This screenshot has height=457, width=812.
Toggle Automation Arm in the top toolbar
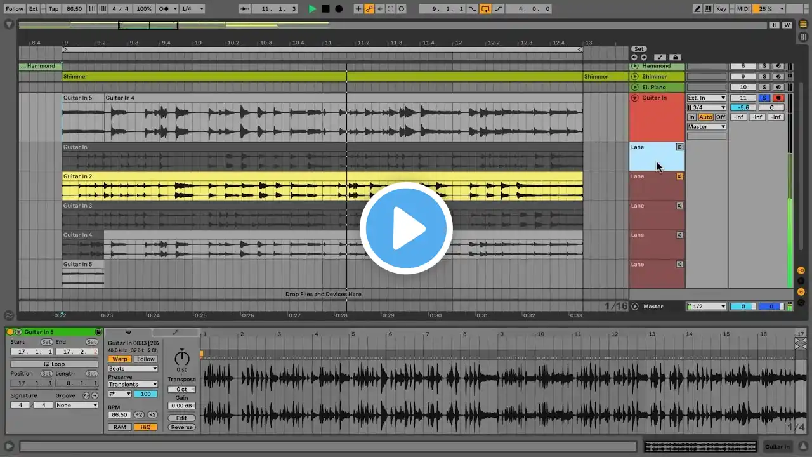tap(369, 9)
